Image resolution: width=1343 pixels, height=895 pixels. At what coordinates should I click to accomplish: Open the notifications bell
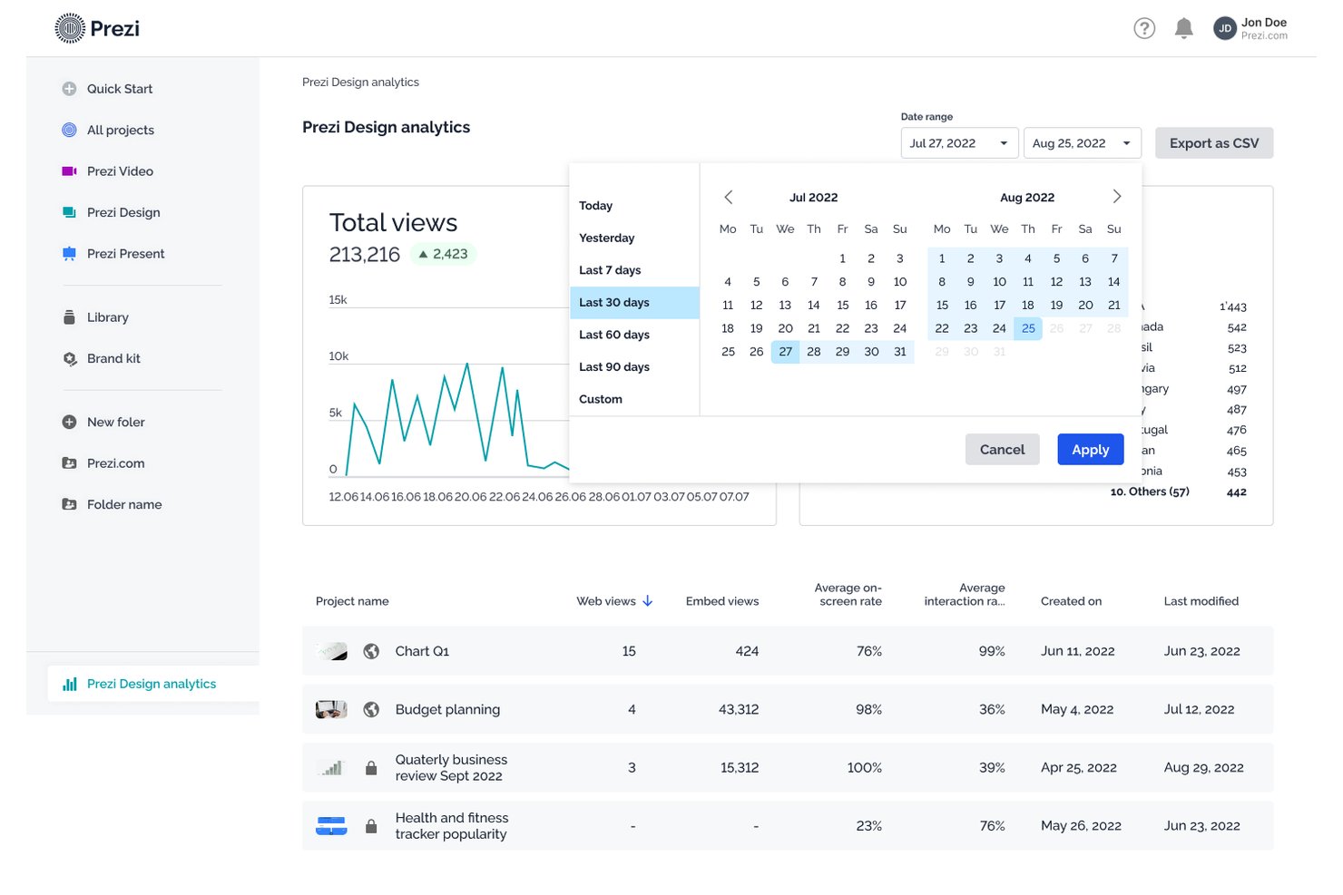[1183, 28]
